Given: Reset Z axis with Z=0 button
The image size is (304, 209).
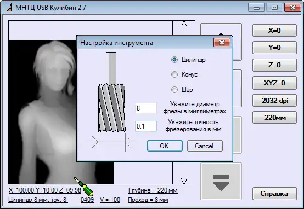Looking at the screenshot, I should (x=274, y=65).
